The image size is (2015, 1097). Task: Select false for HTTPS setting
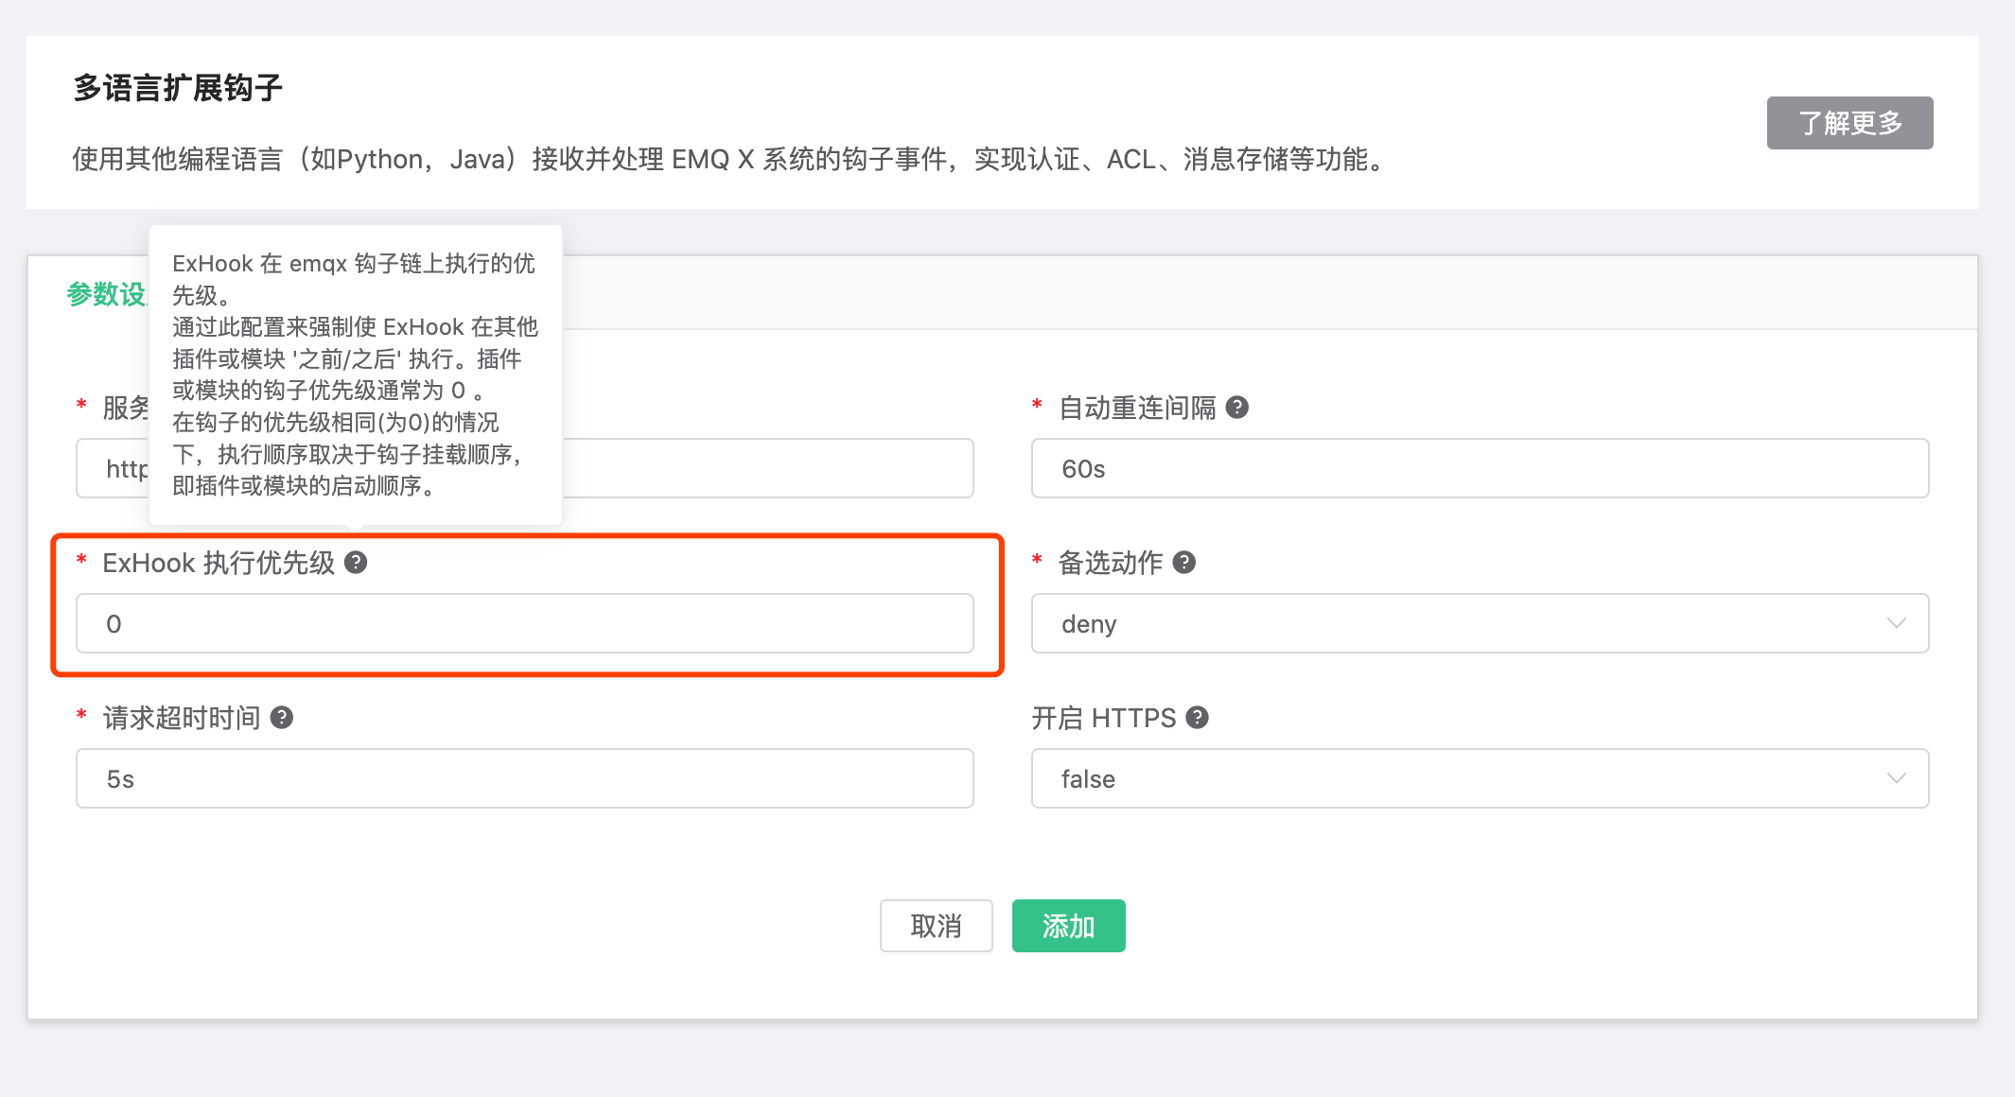coord(1088,778)
